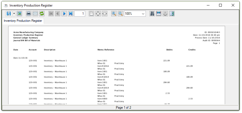Zoom in with the magnifier plus
242x113 pixels.
pyautogui.click(x=114, y=14)
